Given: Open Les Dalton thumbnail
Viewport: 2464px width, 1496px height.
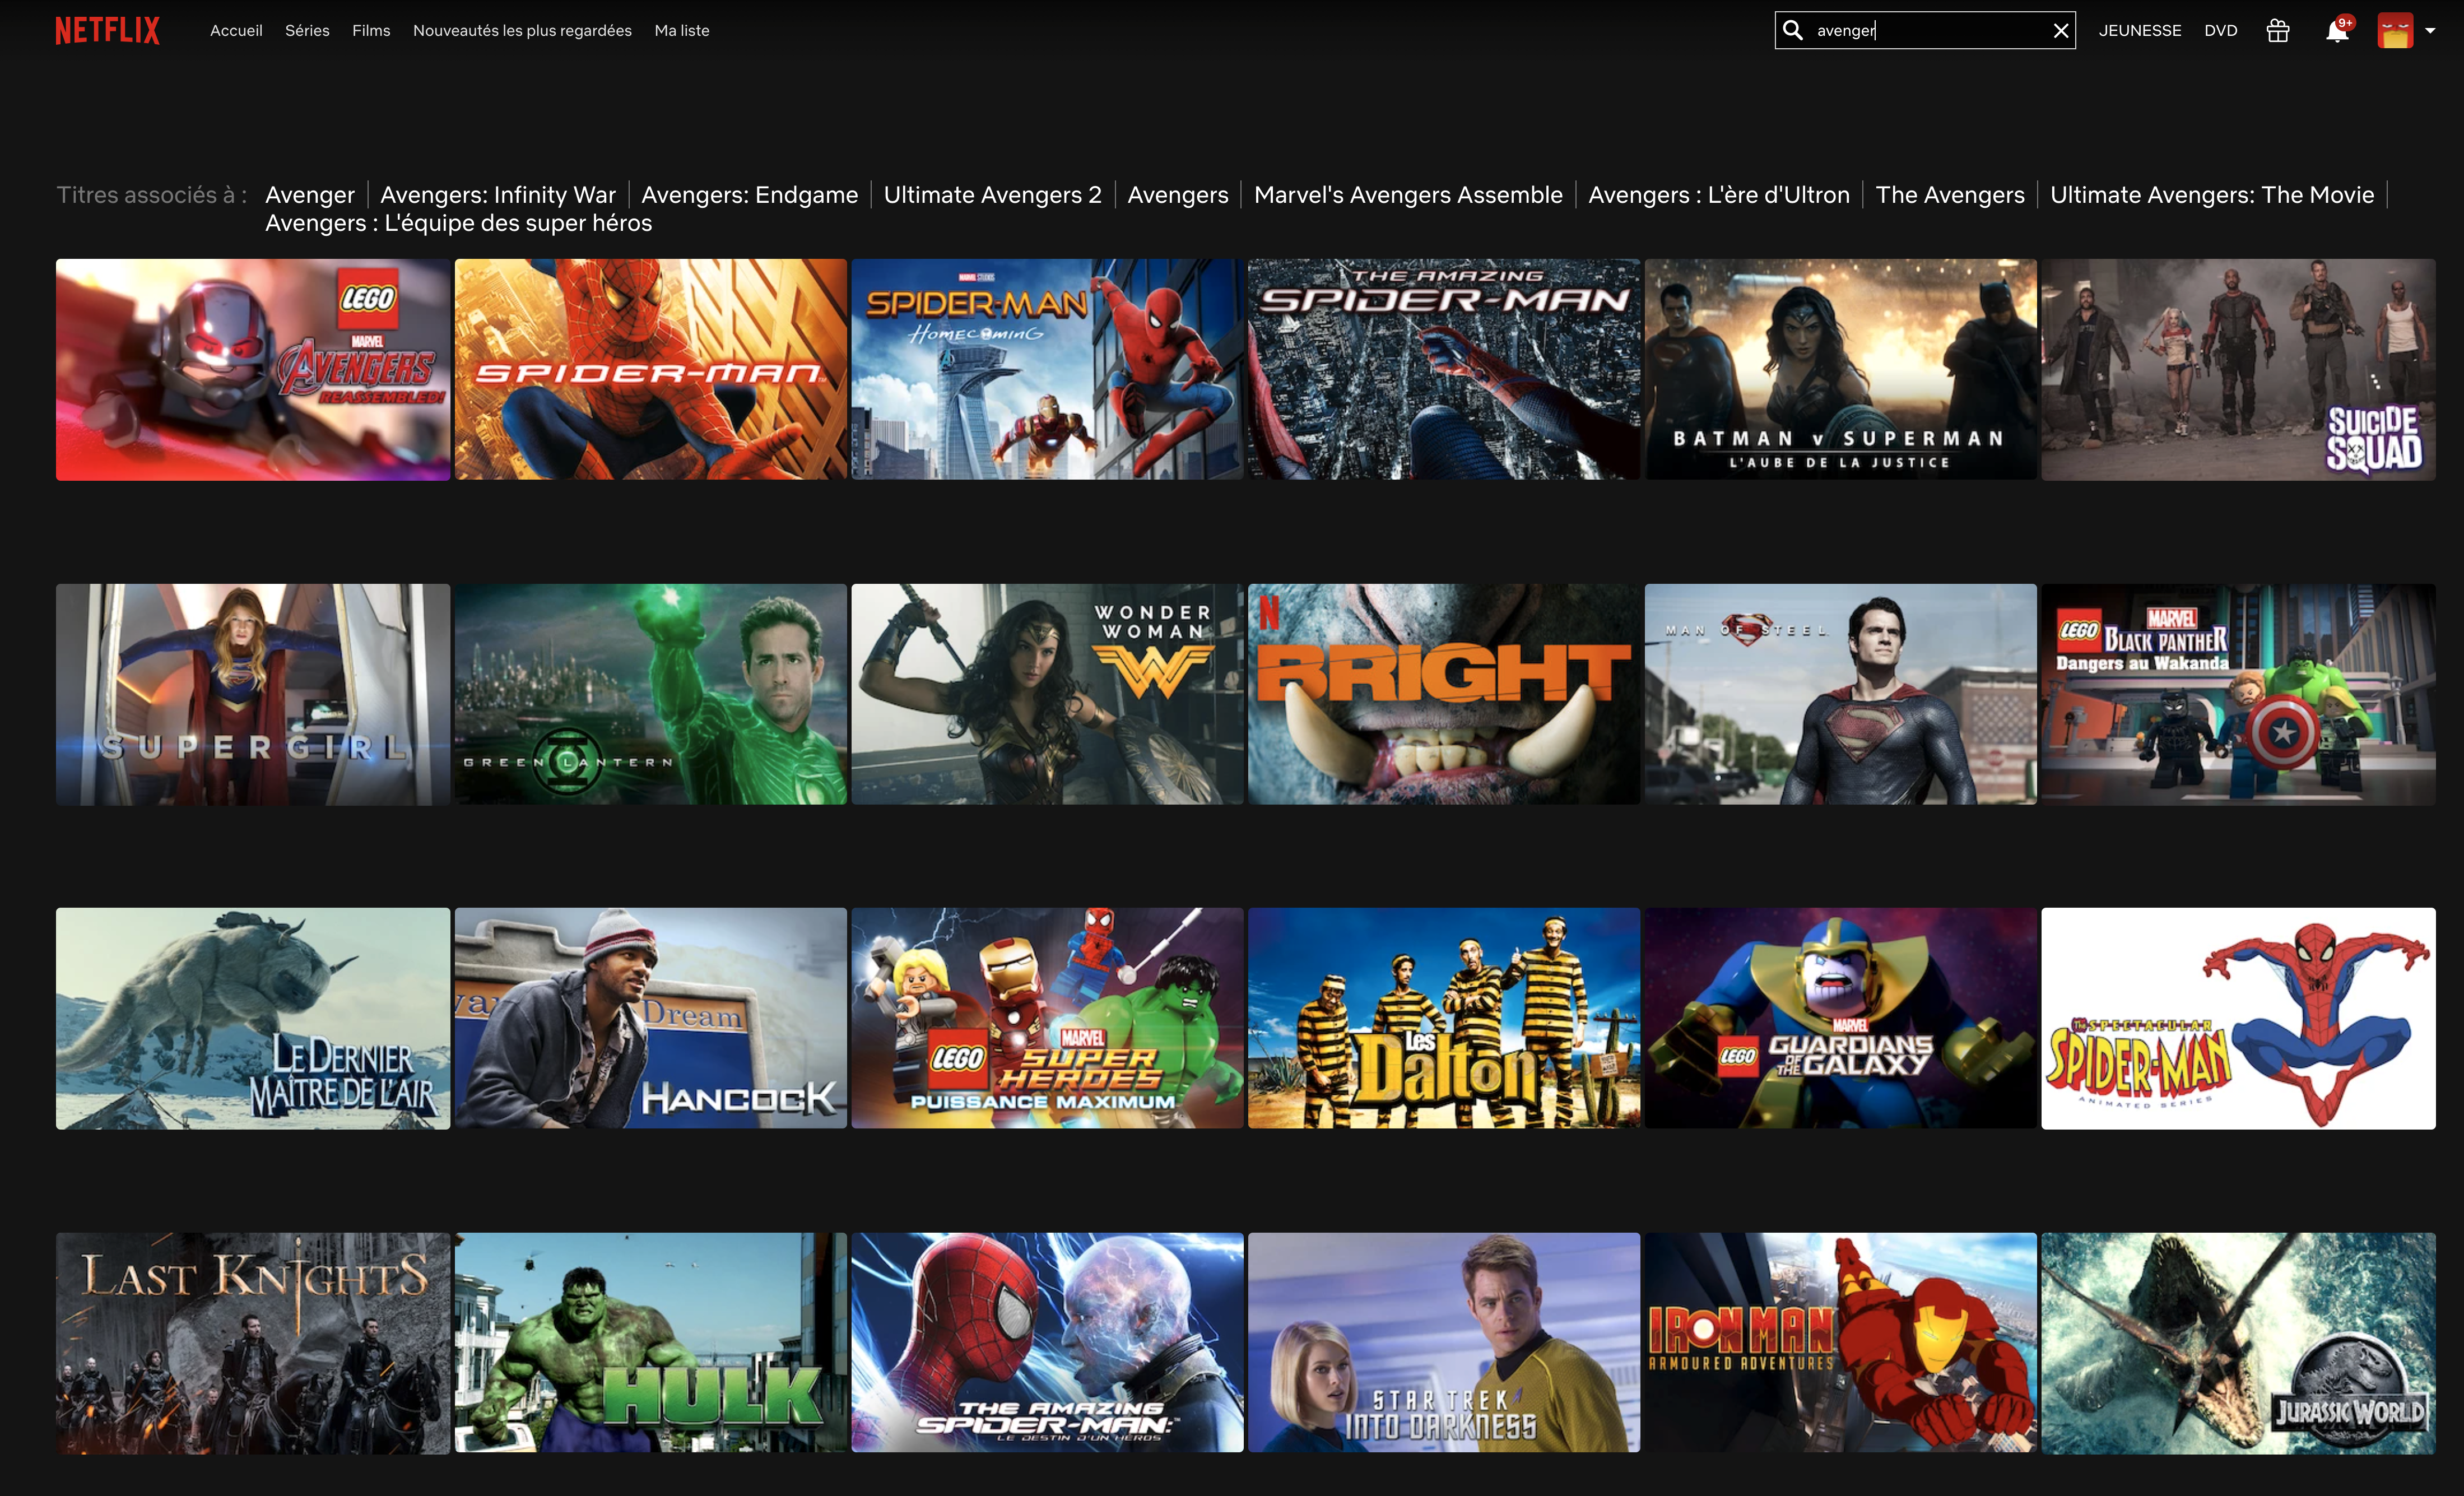Looking at the screenshot, I should [x=1444, y=1018].
